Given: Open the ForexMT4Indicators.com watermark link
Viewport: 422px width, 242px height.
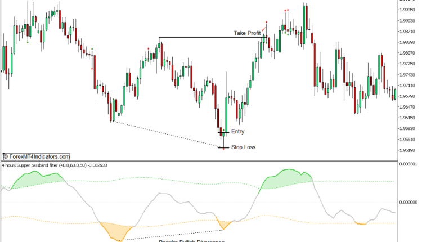Looking at the screenshot, I should (39, 157).
